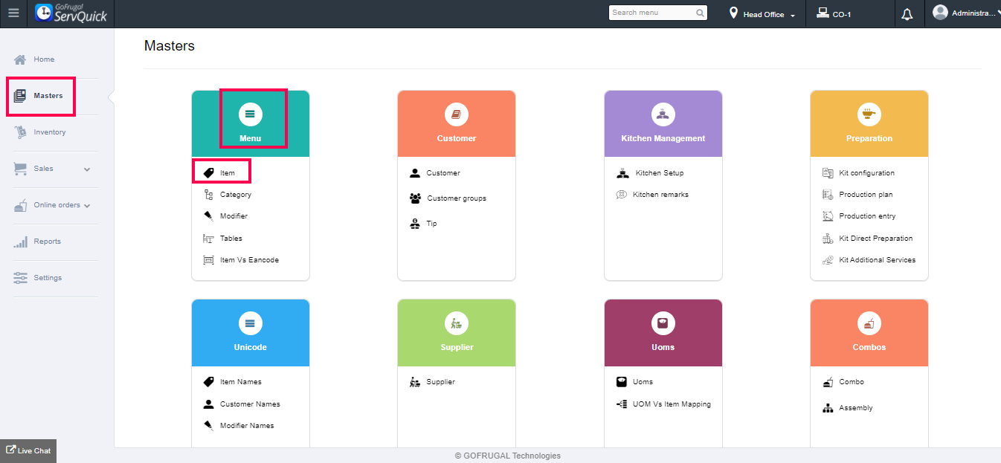Screen dimensions: 1001x463
Task: Click the Administrator avatar icon
Action: 940,13
